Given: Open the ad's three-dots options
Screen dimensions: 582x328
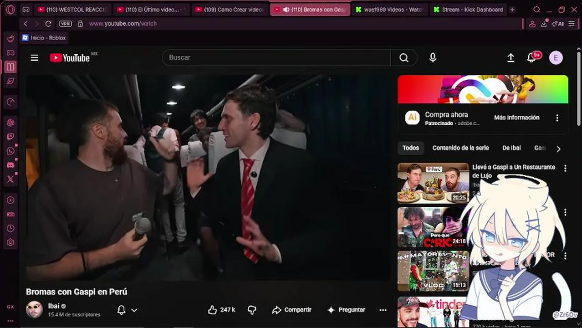Looking at the screenshot, I should click(557, 118).
